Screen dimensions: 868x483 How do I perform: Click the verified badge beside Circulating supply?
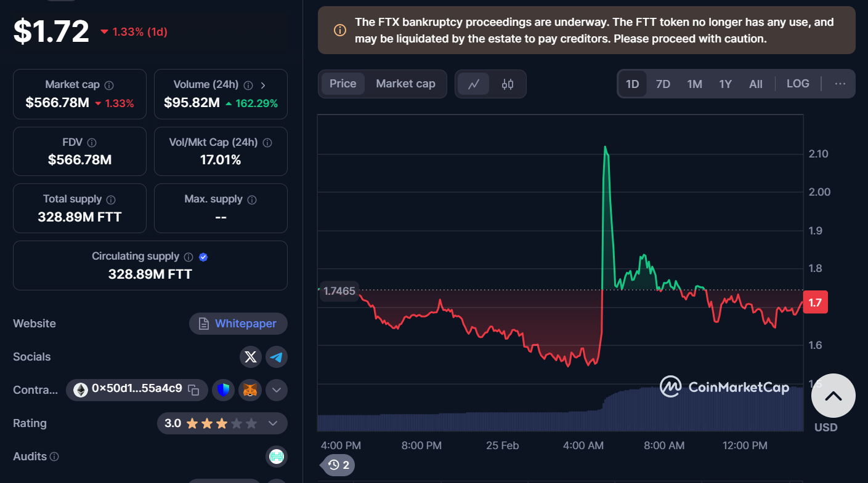point(203,257)
